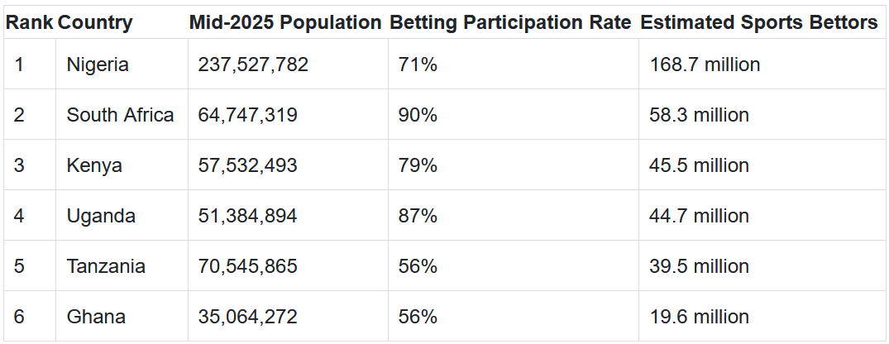889x344 pixels.
Task: Click the Country column header
Action: (x=95, y=23)
